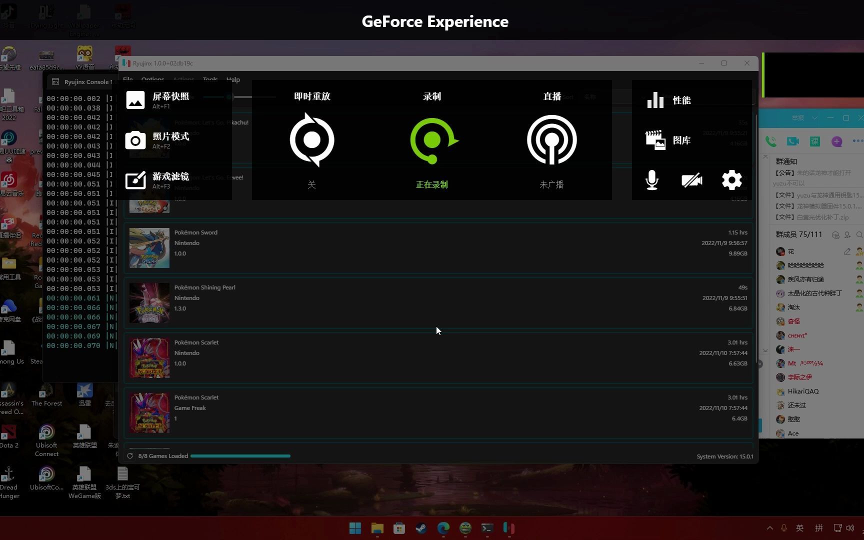
Task: Click the game list refresh icon
Action: click(x=130, y=456)
